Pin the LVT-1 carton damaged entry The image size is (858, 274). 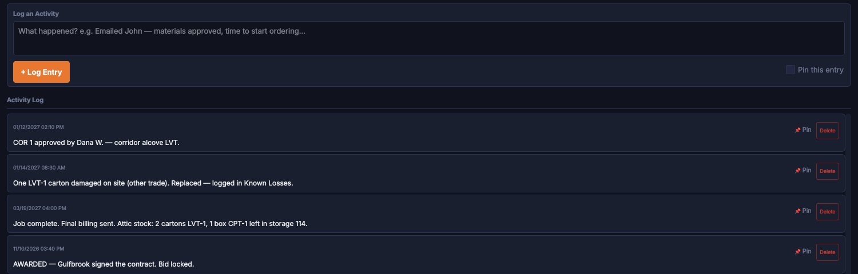pyautogui.click(x=803, y=170)
